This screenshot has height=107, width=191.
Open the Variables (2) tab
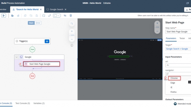point(39,103)
